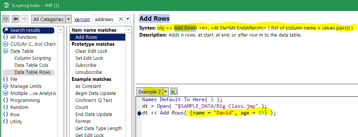Select Cochran's Q Test item
This screenshot has height=137, width=358.
point(94,100)
